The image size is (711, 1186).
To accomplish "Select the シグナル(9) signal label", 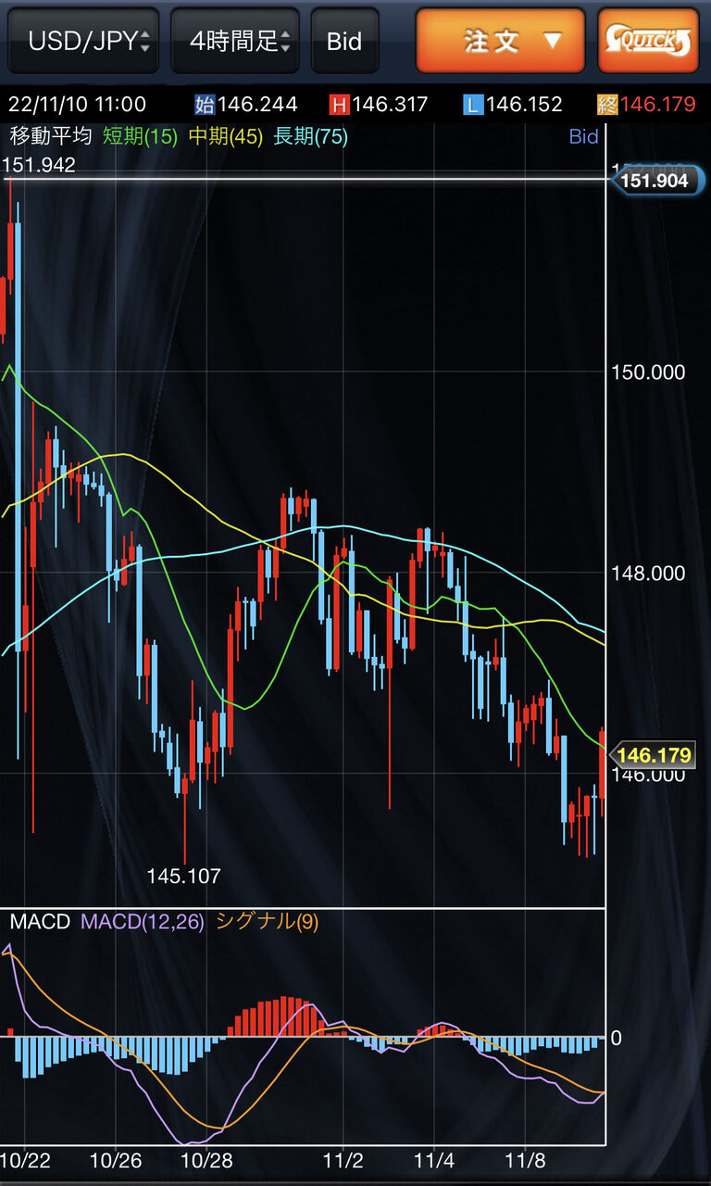I will 267,921.
